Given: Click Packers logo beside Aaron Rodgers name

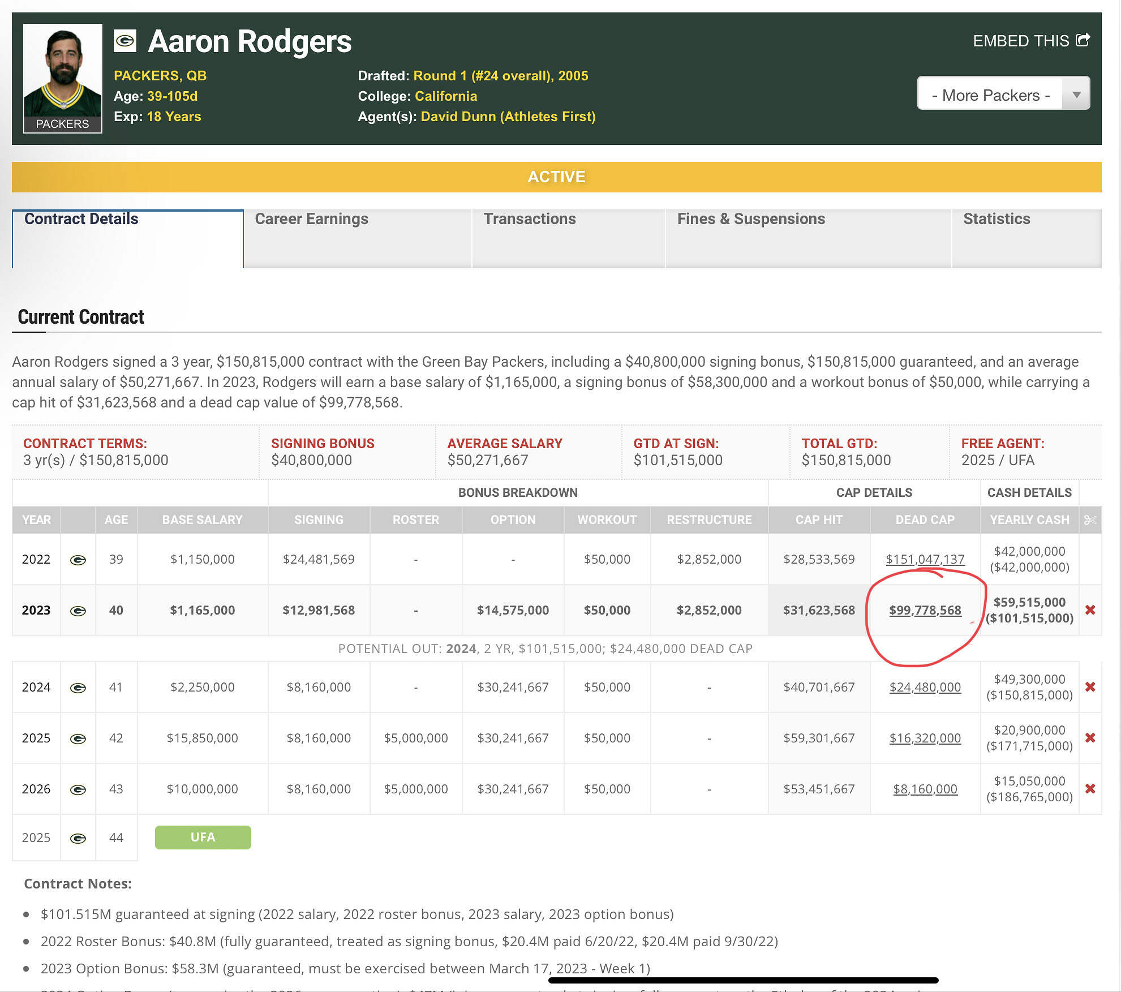Looking at the screenshot, I should [x=125, y=41].
